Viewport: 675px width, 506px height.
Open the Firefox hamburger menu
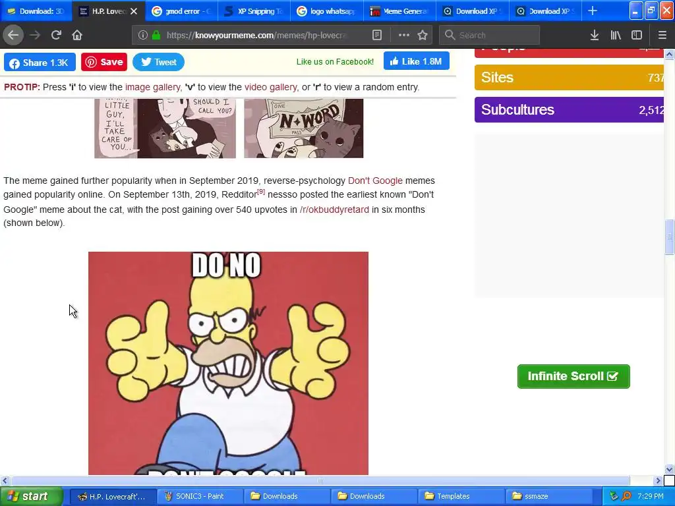click(662, 36)
